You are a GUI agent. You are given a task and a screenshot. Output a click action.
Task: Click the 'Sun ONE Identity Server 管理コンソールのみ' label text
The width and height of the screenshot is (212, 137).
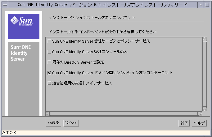pos(90,52)
